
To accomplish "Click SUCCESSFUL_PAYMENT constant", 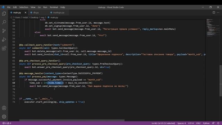I will 90,73.
